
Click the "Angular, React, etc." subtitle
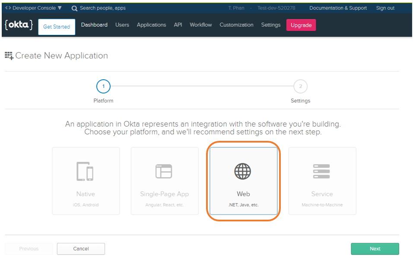pyautogui.click(x=164, y=205)
